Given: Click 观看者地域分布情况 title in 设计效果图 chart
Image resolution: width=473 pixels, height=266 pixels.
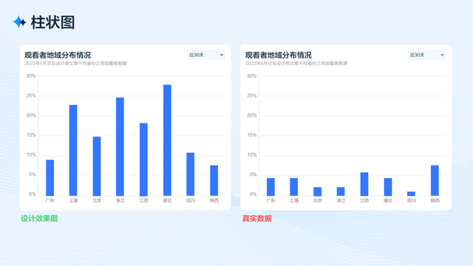Looking at the screenshot, I should point(58,55).
